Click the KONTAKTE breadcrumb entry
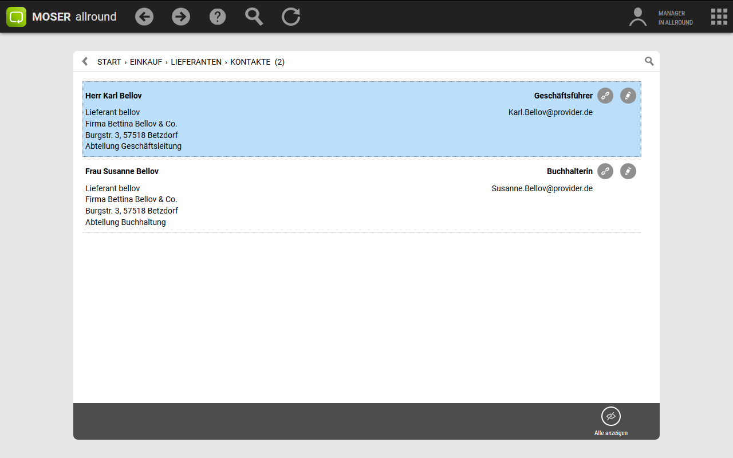 pos(250,62)
